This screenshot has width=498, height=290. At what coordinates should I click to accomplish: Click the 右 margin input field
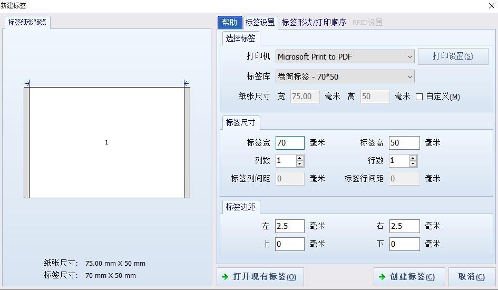405,226
